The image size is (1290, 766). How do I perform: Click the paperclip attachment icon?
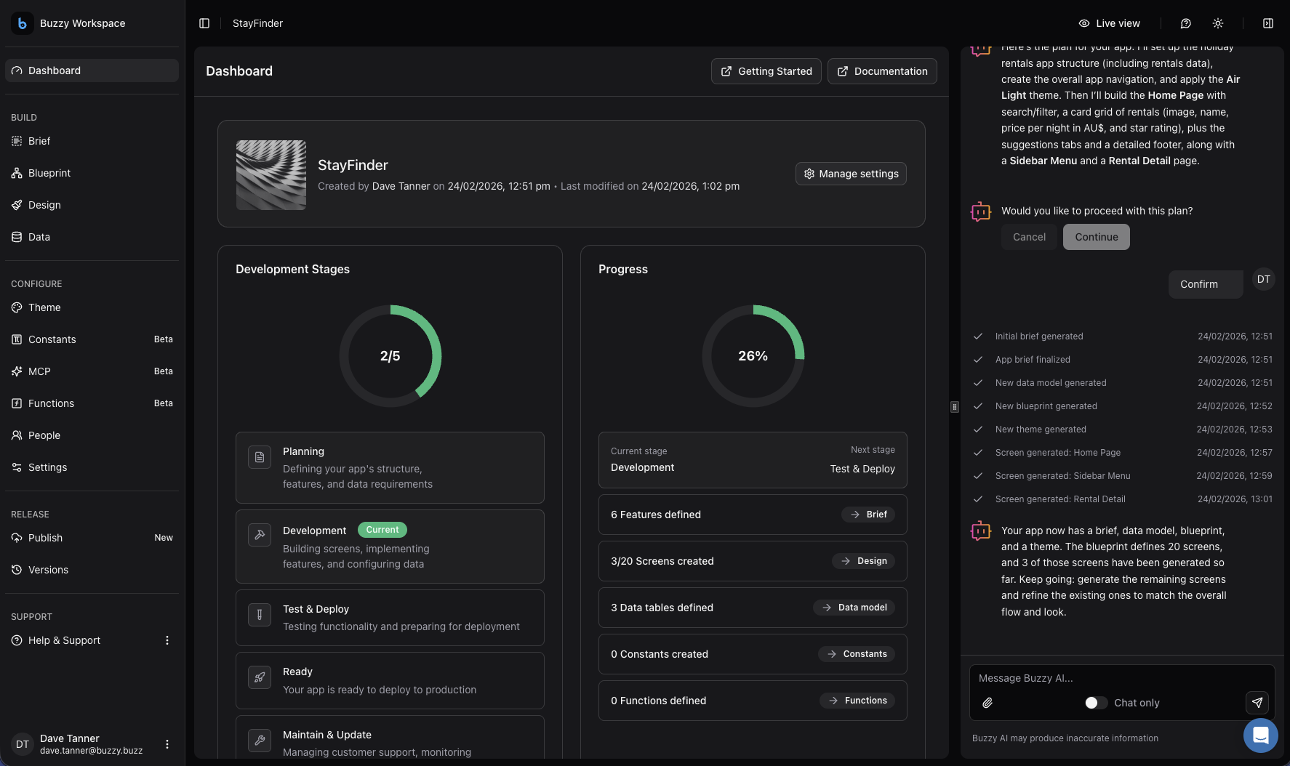pos(987,703)
